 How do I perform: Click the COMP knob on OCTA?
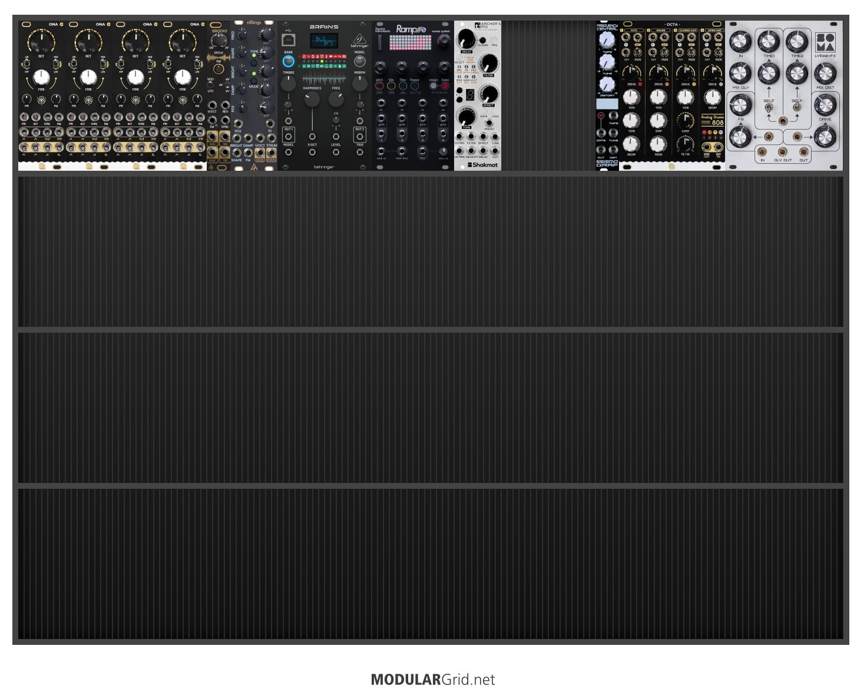point(685,120)
